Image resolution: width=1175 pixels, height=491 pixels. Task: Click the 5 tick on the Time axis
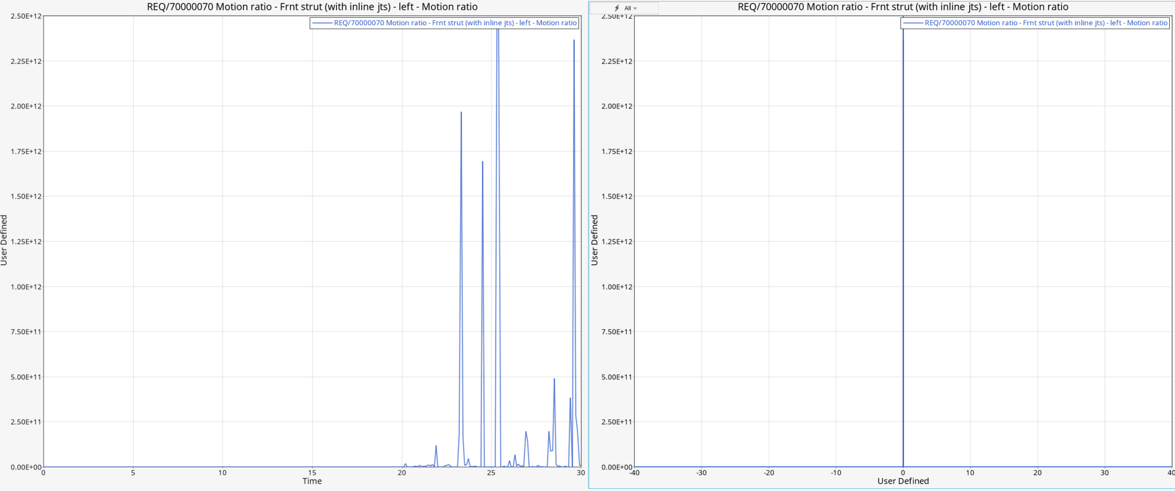coord(133,473)
